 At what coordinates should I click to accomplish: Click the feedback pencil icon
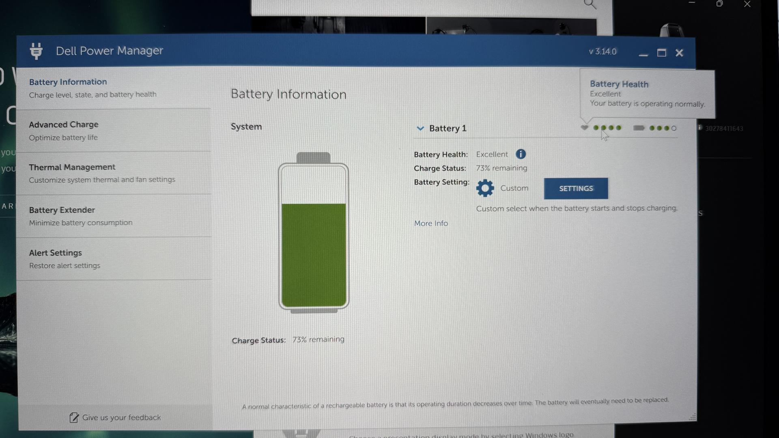[74, 418]
